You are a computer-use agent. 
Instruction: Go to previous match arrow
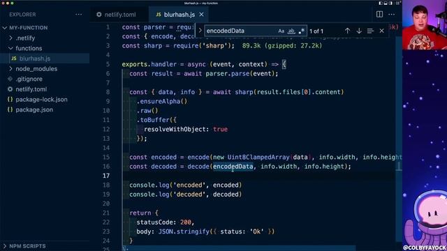347,31
